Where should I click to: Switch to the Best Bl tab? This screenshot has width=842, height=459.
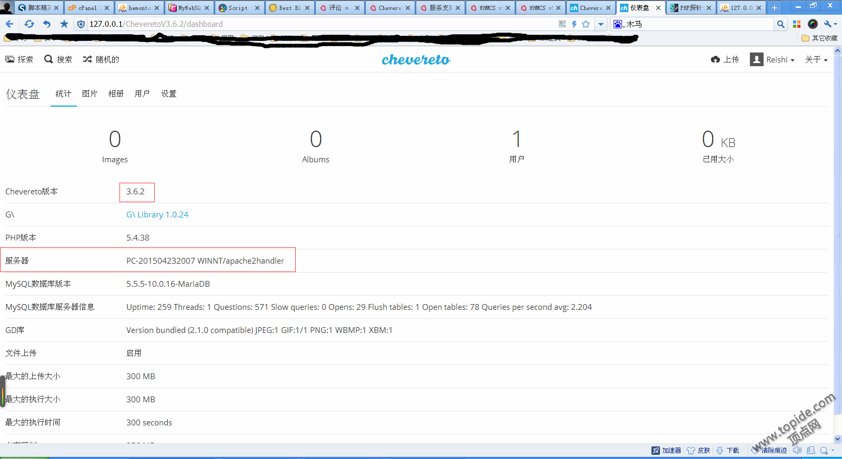[x=288, y=8]
